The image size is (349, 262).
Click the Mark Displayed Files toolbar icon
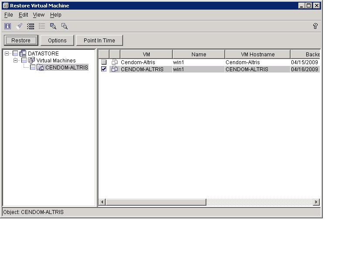click(31, 26)
